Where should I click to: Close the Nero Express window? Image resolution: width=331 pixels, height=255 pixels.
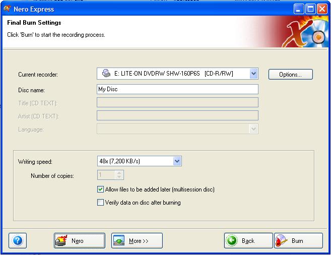(322, 9)
